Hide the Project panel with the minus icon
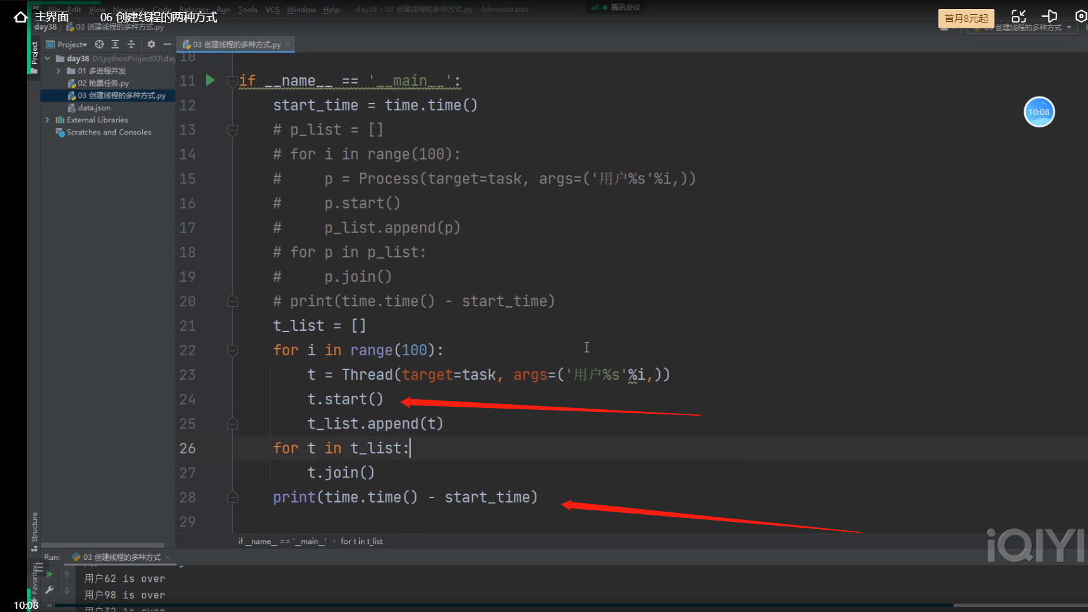 click(x=167, y=44)
